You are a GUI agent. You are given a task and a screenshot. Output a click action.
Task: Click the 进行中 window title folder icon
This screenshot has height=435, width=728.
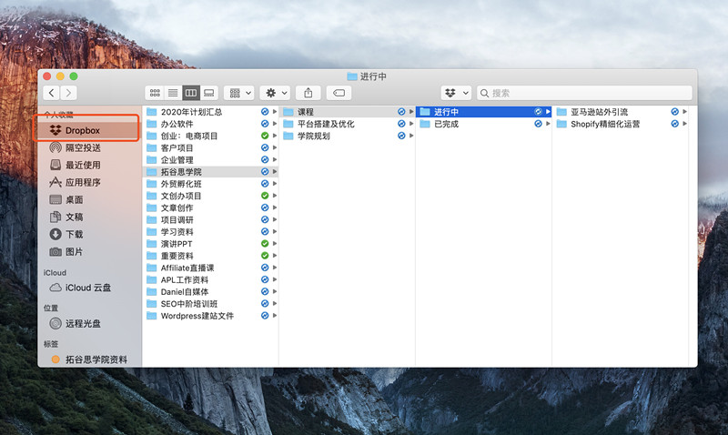point(352,76)
